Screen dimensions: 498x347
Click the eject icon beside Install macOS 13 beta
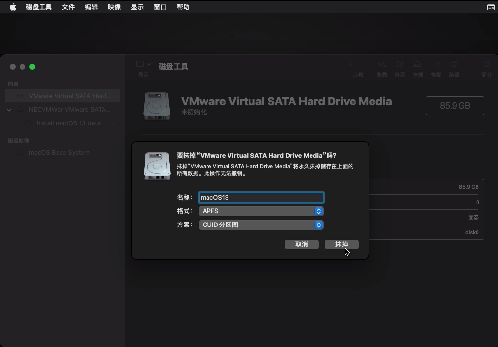click(113, 123)
